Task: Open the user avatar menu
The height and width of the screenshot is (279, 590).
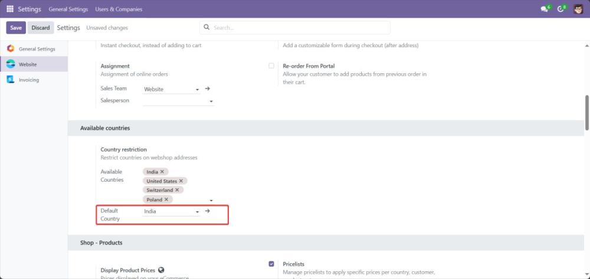Action: click(x=578, y=9)
